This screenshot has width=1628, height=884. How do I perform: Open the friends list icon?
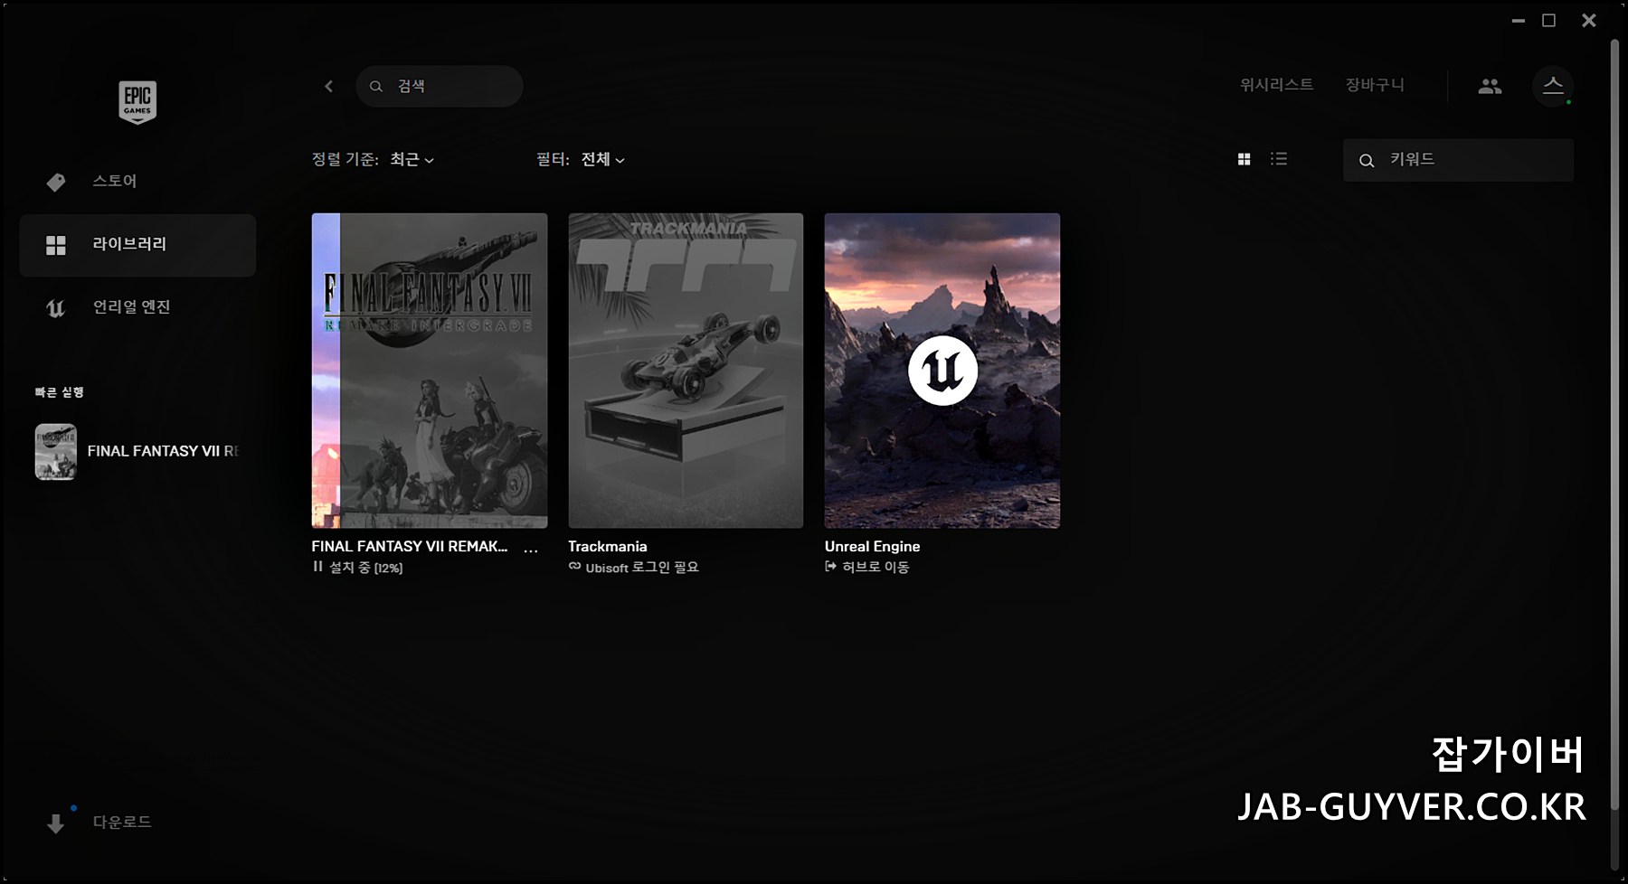[1490, 87]
